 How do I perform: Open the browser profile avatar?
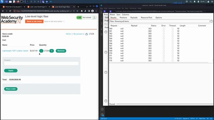pyautogui.click(x=93, y=11)
